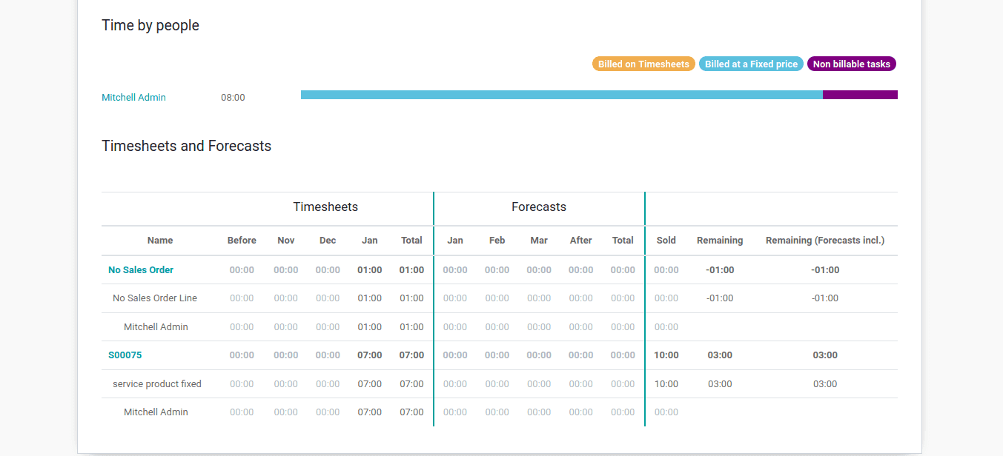Click the After column header
The width and height of the screenshot is (1003, 456).
tap(581, 241)
